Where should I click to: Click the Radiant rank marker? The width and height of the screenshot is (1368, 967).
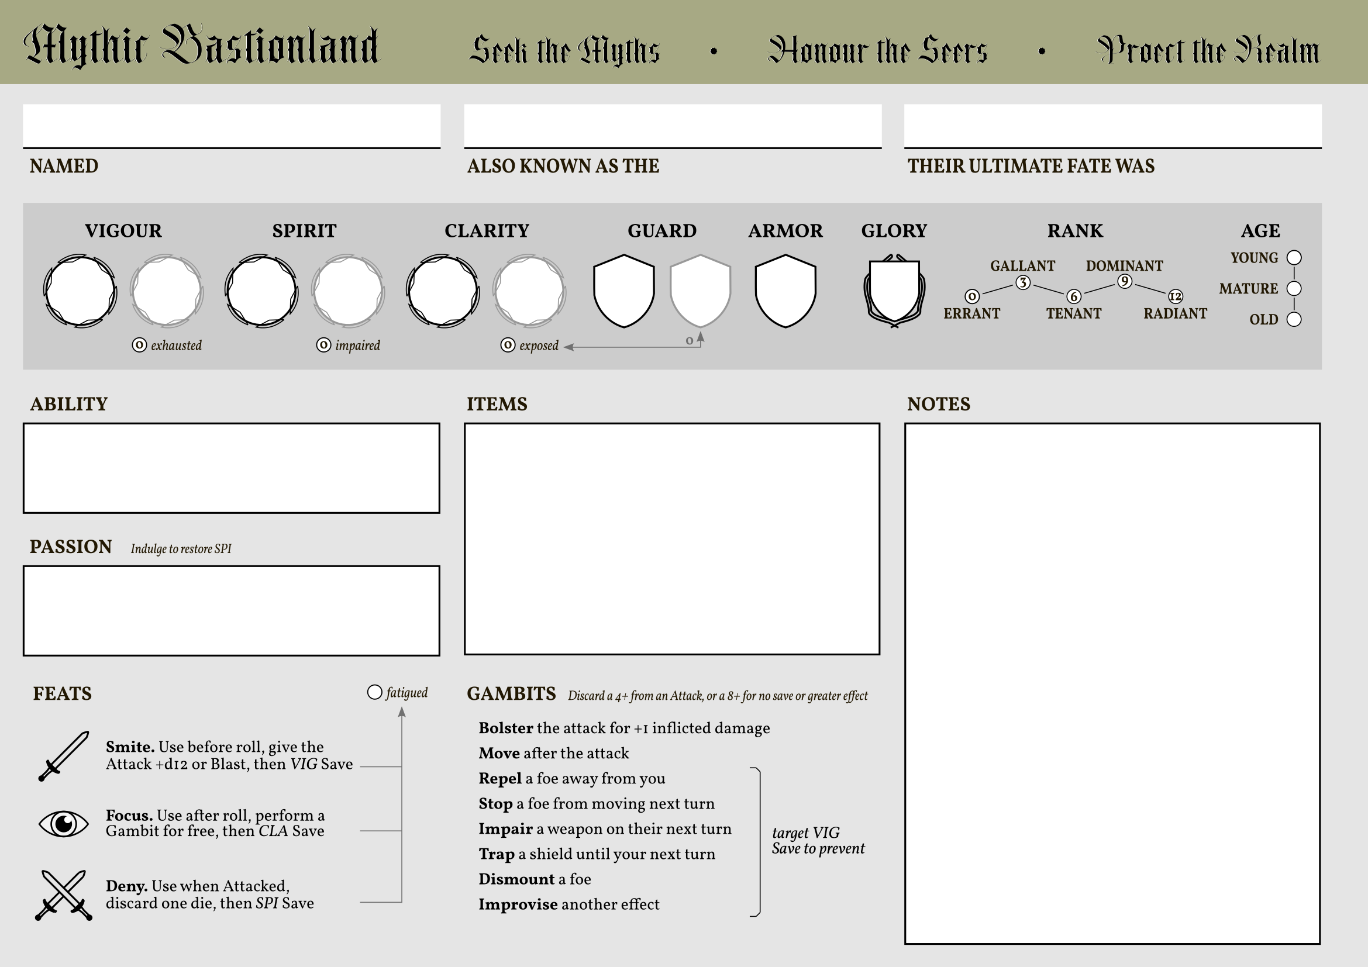(1175, 295)
